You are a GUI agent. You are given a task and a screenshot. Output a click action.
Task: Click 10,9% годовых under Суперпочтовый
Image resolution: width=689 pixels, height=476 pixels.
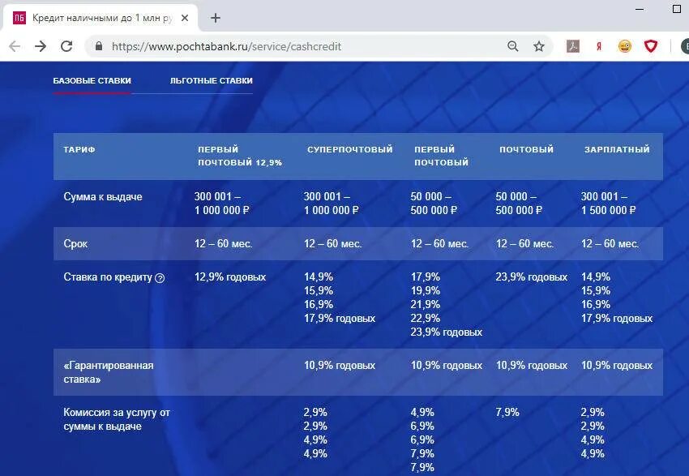click(339, 365)
